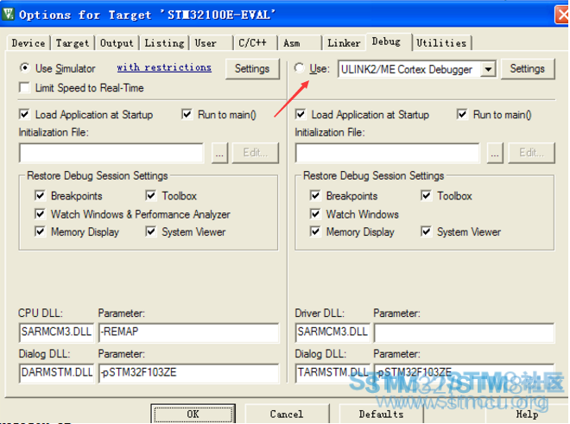Click hardware -pSTM32F103ZE parameter field
The width and height of the screenshot is (570, 424).
(x=465, y=373)
